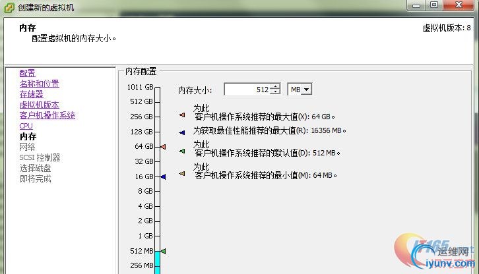Go to the 虚拟机版本 step link
Viewport: 479px width, 274px height.
pyautogui.click(x=39, y=105)
